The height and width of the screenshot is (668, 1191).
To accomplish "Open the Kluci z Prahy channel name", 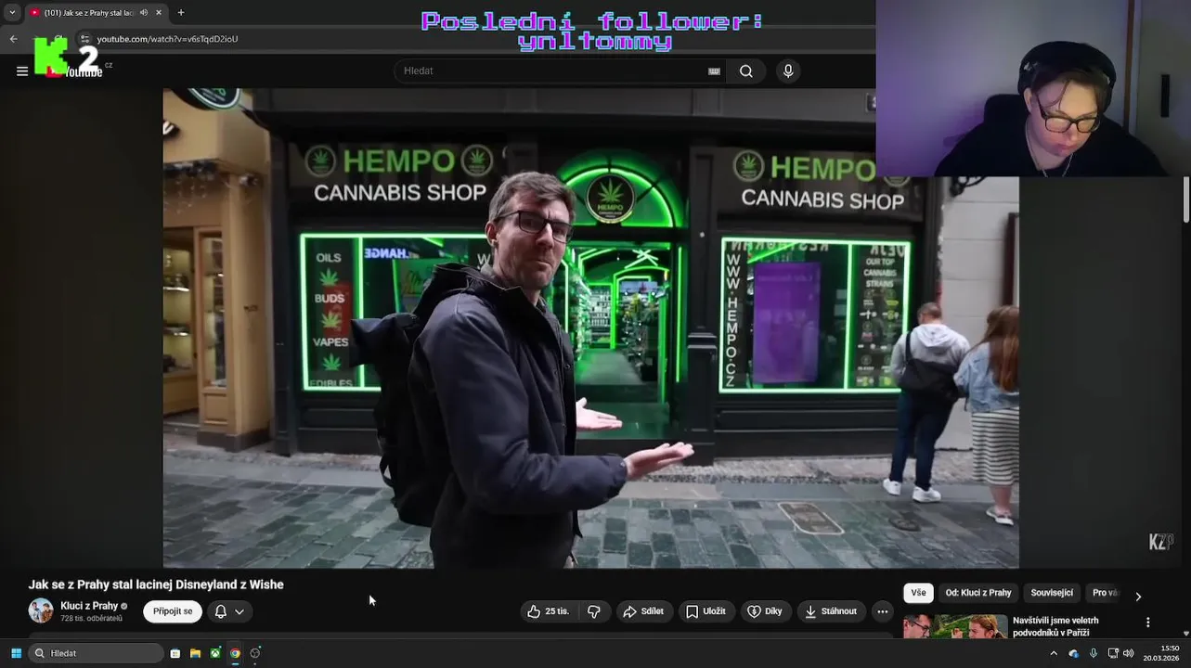I will pos(89,606).
